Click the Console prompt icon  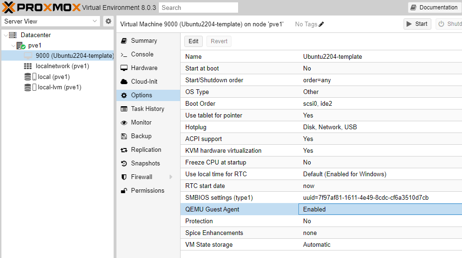point(124,55)
